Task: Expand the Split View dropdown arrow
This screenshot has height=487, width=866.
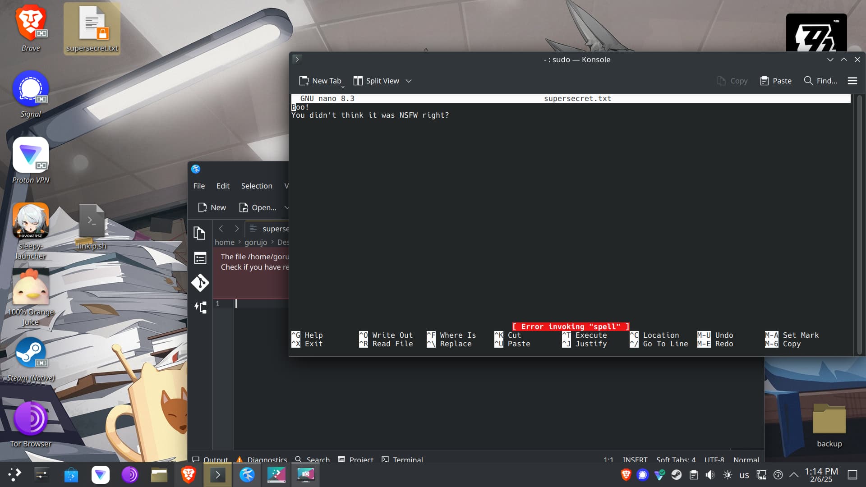Action: (x=409, y=81)
